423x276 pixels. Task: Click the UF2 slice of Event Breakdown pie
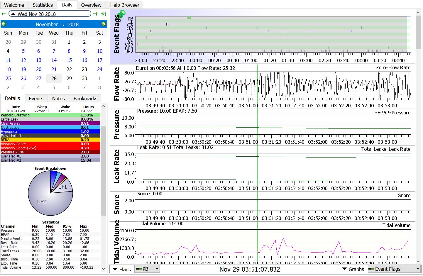tap(42, 202)
